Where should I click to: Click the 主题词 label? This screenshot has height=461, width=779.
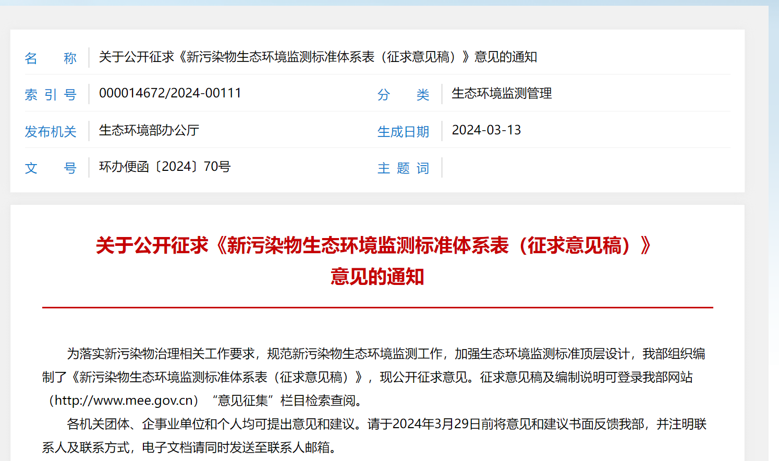pos(403,168)
